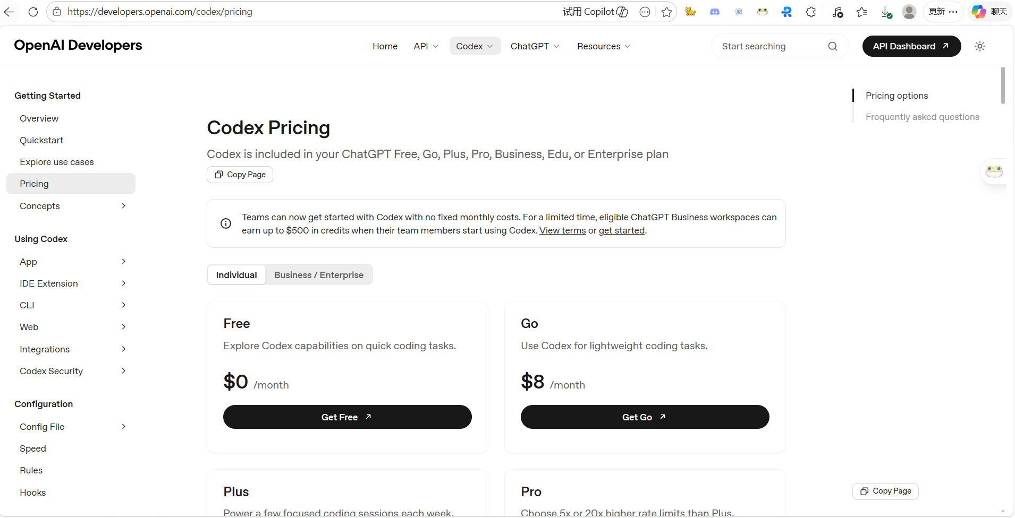Open the browser downloads icon

[886, 12]
